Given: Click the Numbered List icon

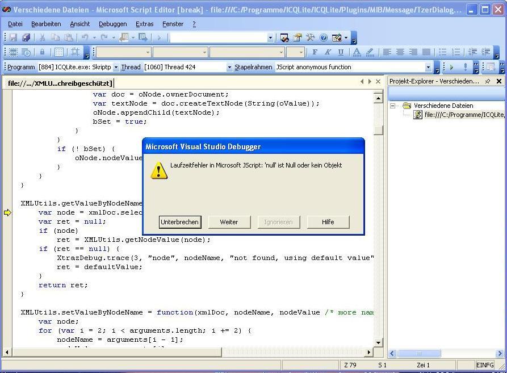Looking at the screenshot, I should pyautogui.click(x=456, y=52).
